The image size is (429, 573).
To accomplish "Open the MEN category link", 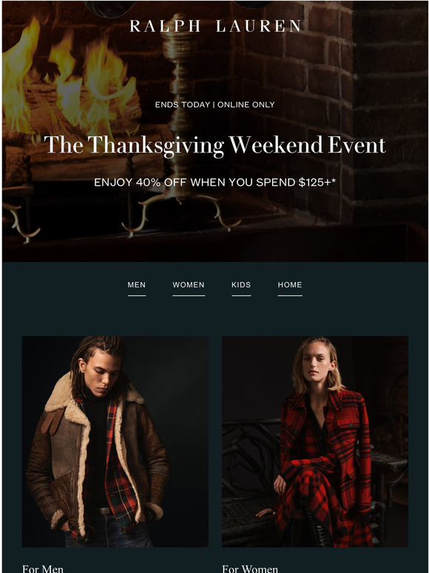I will click(137, 285).
